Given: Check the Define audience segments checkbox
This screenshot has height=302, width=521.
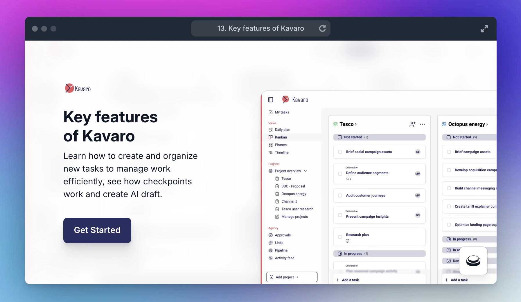Looking at the screenshot, I should 340,174.
